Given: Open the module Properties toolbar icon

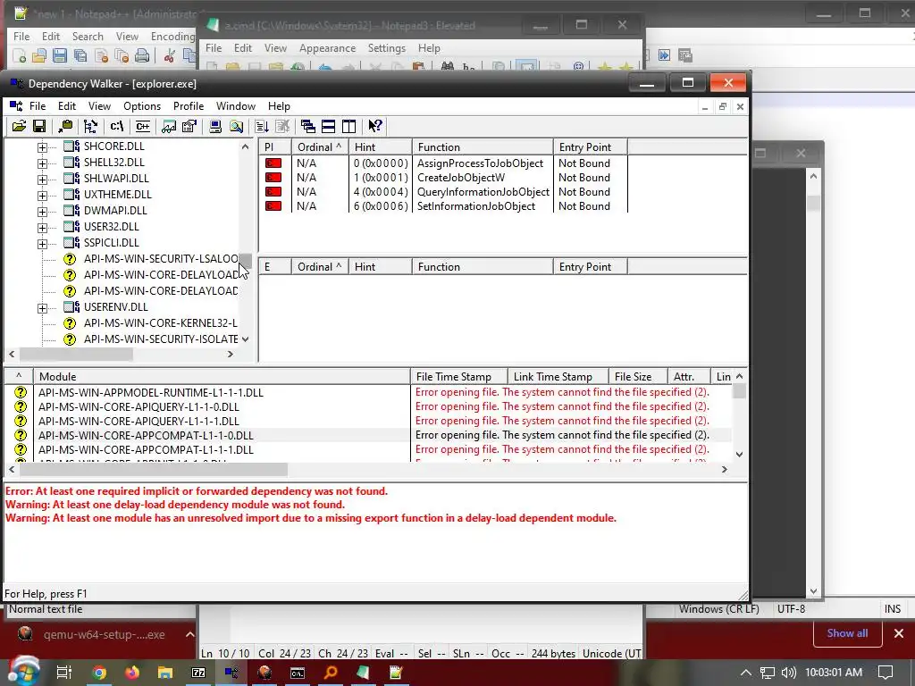Looking at the screenshot, I should (x=189, y=126).
